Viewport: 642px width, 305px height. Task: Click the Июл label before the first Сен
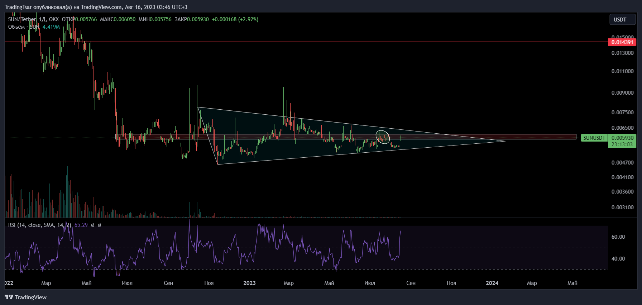coord(127,283)
